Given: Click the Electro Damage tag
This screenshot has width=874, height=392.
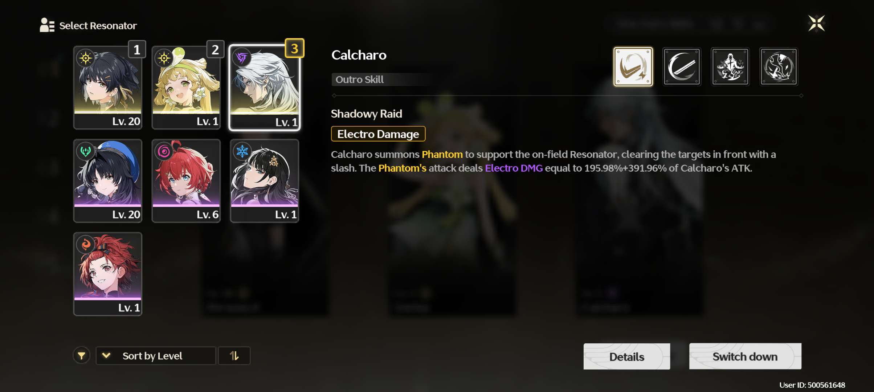Looking at the screenshot, I should click(378, 134).
